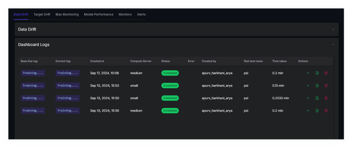Click Completed badge on last medium row
The height and width of the screenshot is (147, 353).
click(170, 111)
